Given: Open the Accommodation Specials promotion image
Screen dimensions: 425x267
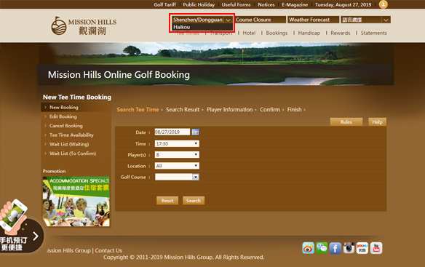Looking at the screenshot, I should coord(76,202).
